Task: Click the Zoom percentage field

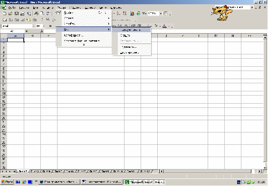Action: coord(153,13)
